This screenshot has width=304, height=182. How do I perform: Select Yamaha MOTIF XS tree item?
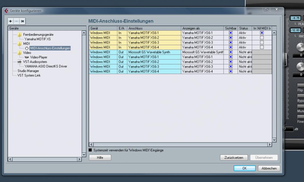tap(37, 39)
